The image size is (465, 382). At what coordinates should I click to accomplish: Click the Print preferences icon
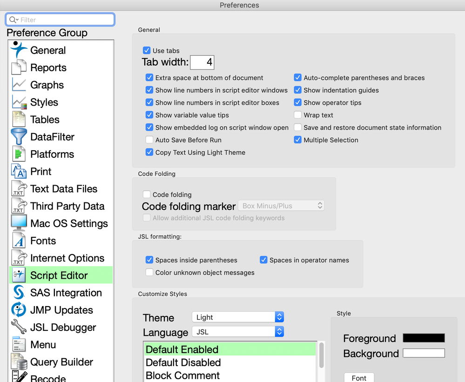pyautogui.click(x=19, y=171)
